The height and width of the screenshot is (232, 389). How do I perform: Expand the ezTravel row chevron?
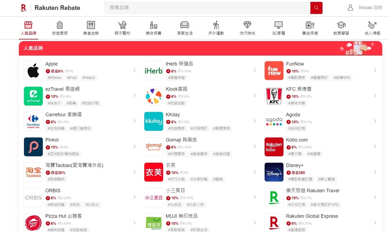[x=134, y=96]
